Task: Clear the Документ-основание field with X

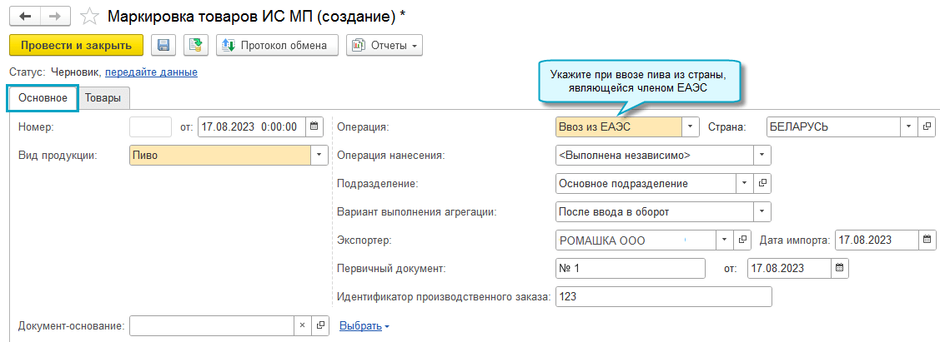Action: click(303, 326)
